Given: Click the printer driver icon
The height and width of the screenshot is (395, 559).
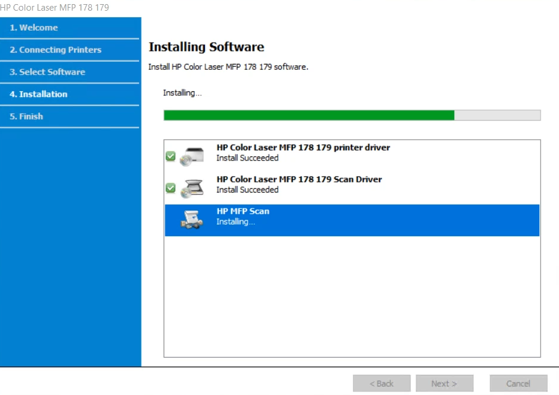Looking at the screenshot, I should 192,156.
